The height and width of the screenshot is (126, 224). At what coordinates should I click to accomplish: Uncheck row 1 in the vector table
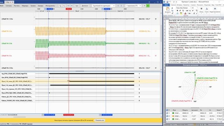167,113
